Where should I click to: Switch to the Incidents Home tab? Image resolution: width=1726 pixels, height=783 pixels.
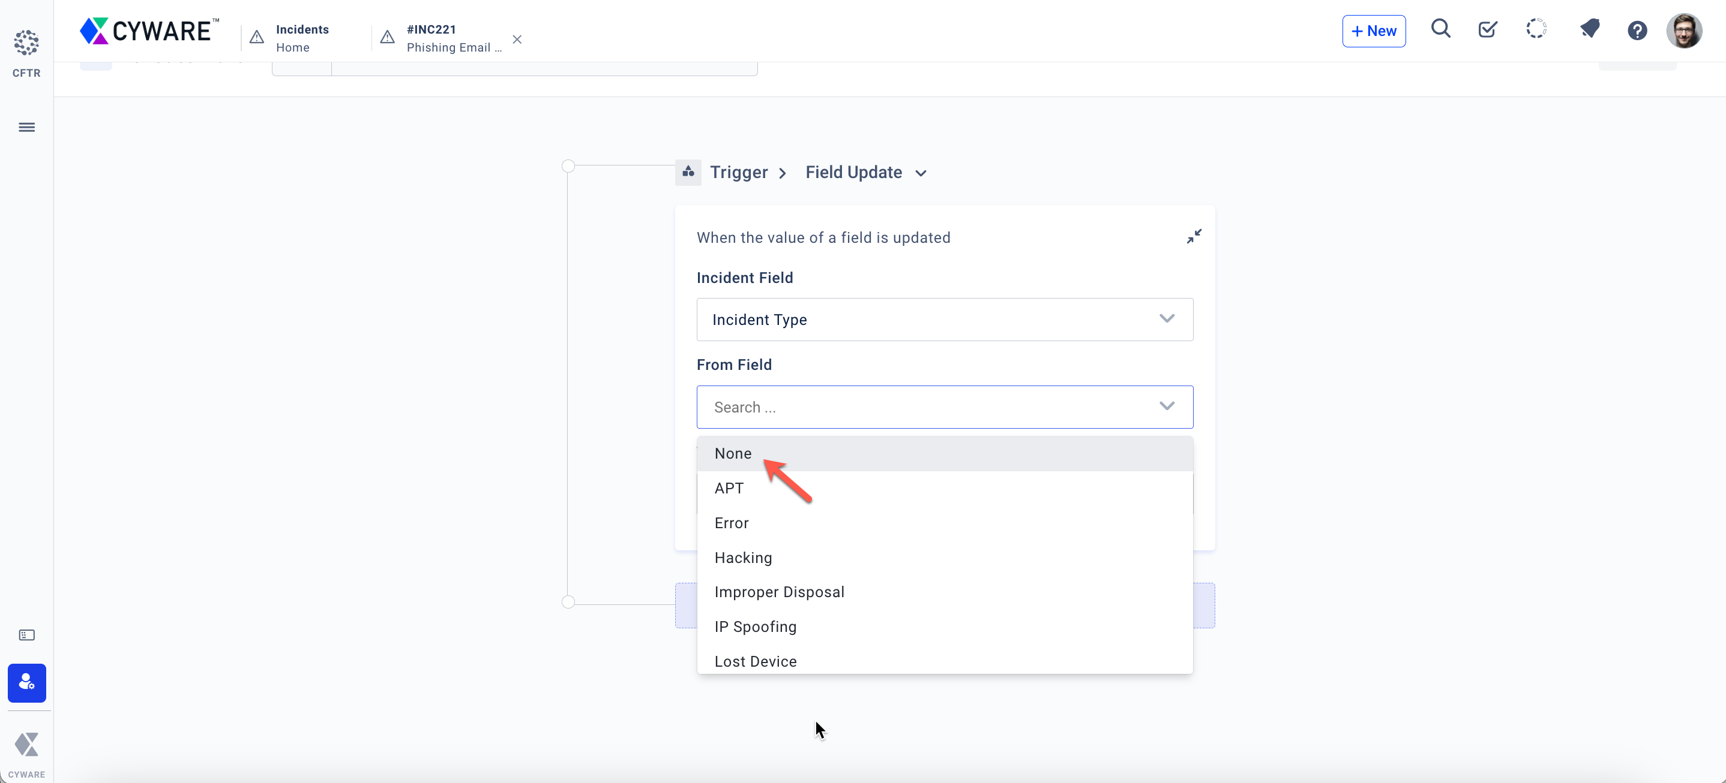point(301,38)
